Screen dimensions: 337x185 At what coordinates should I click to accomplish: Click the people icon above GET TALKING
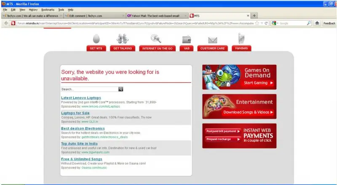coord(123,39)
